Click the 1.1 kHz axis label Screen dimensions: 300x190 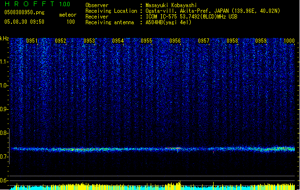pyautogui.click(x=4, y=62)
